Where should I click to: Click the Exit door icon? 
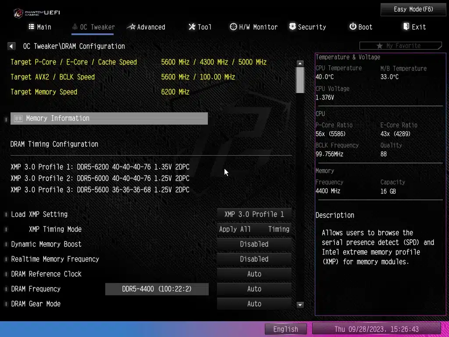pos(406,27)
